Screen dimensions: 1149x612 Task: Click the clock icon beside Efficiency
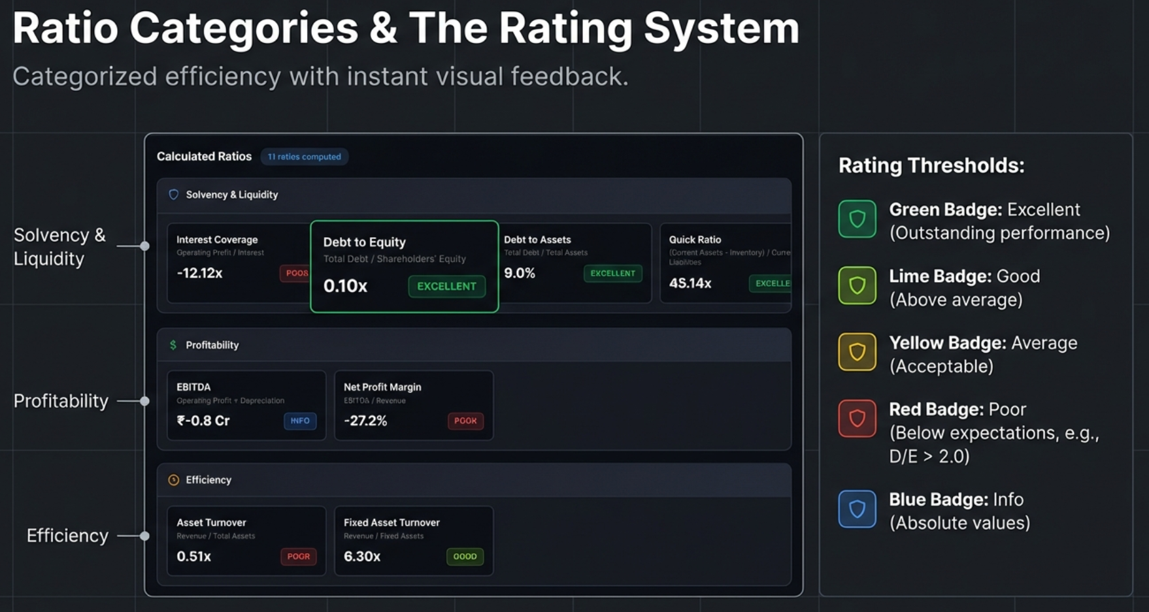pyautogui.click(x=173, y=480)
